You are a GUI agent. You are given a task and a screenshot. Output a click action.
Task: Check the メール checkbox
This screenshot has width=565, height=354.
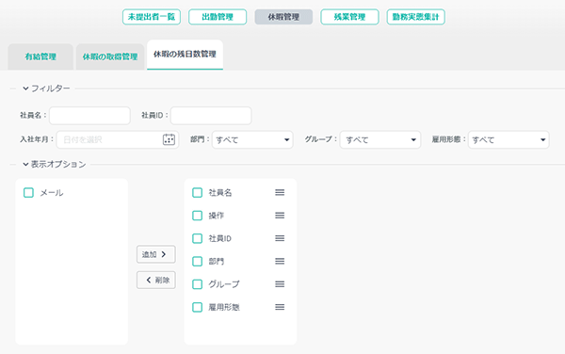point(28,193)
